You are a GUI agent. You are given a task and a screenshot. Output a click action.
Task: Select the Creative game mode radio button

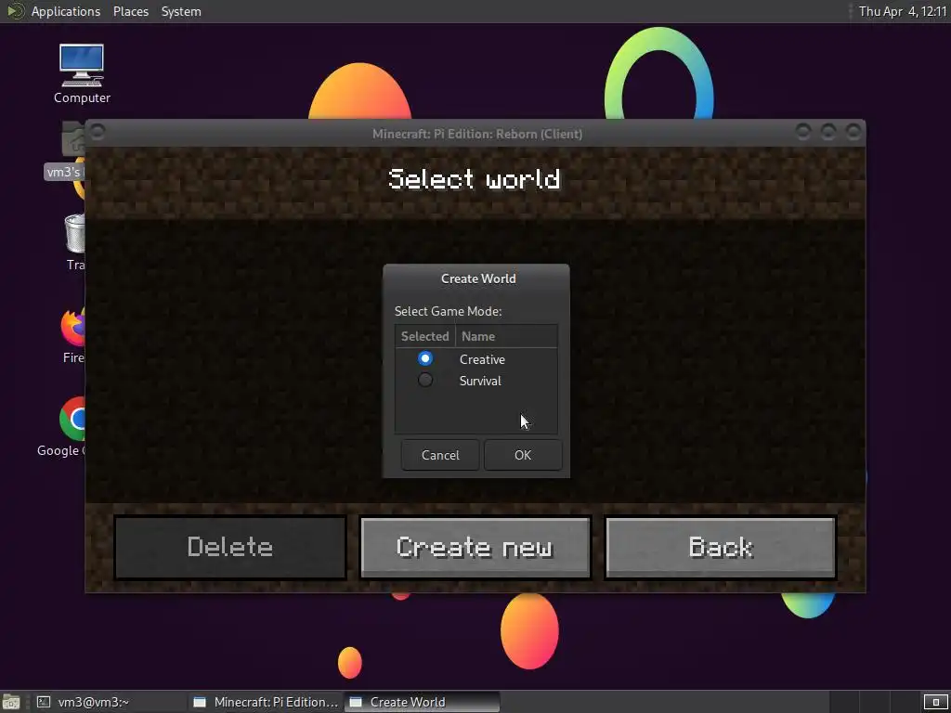(425, 359)
